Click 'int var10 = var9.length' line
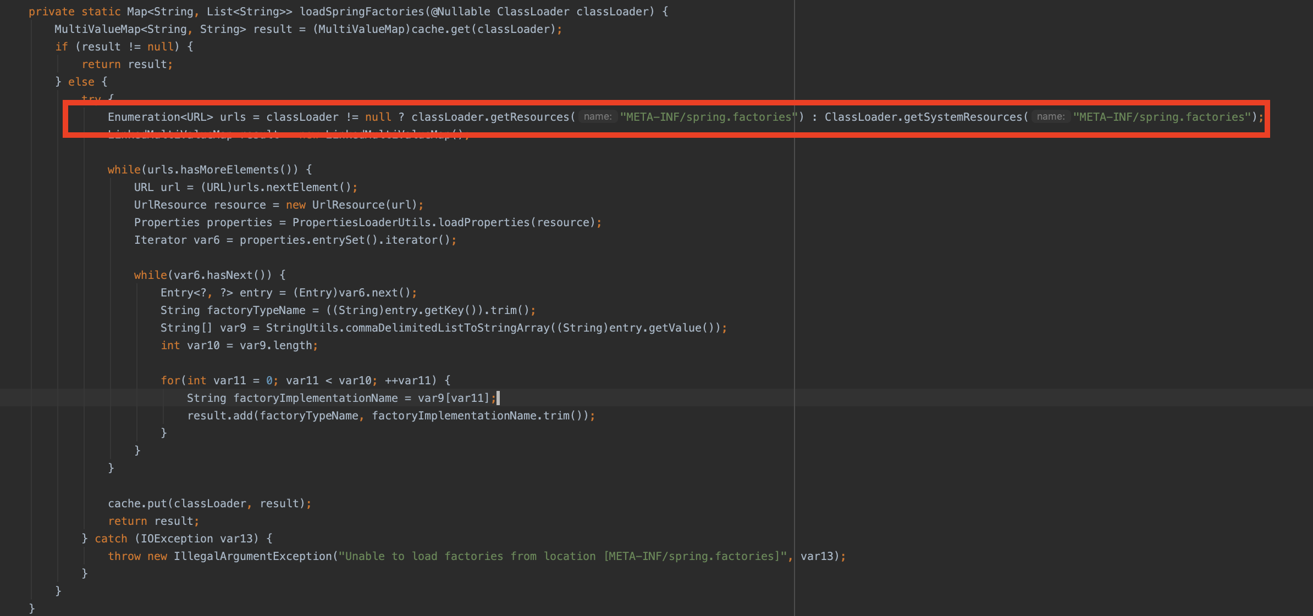Screen dimensions: 1313x616 point(239,345)
